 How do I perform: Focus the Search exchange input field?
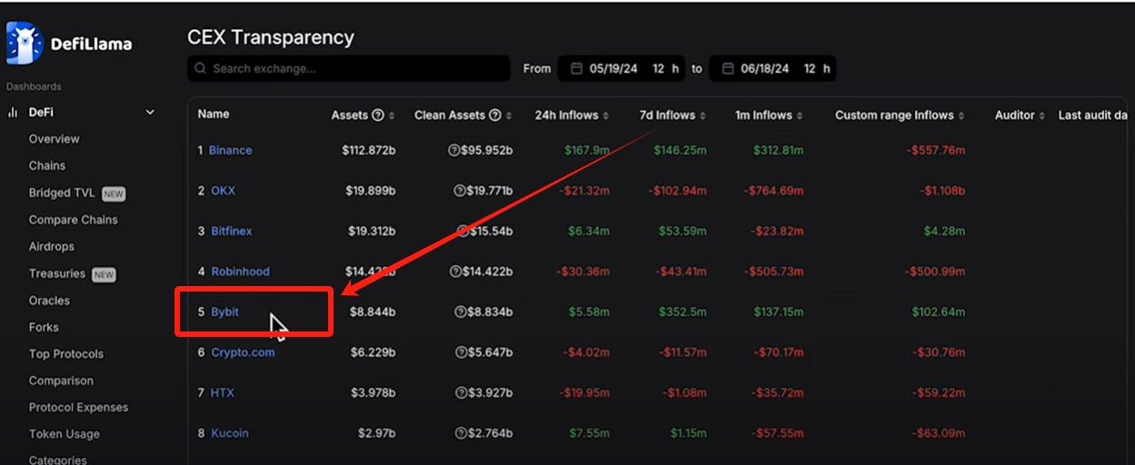(x=349, y=69)
